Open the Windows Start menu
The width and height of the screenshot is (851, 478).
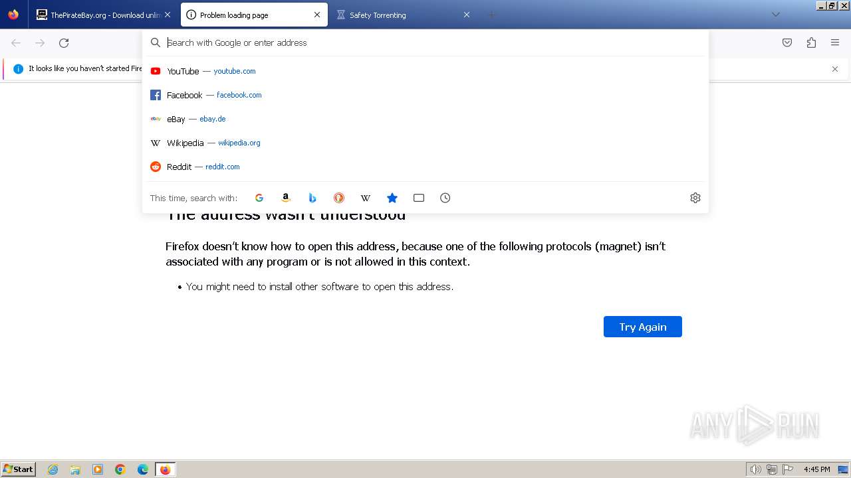click(x=18, y=469)
